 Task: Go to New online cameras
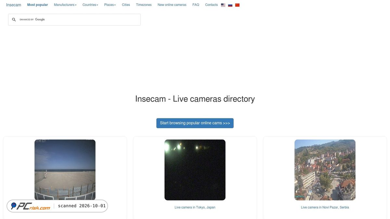[172, 5]
